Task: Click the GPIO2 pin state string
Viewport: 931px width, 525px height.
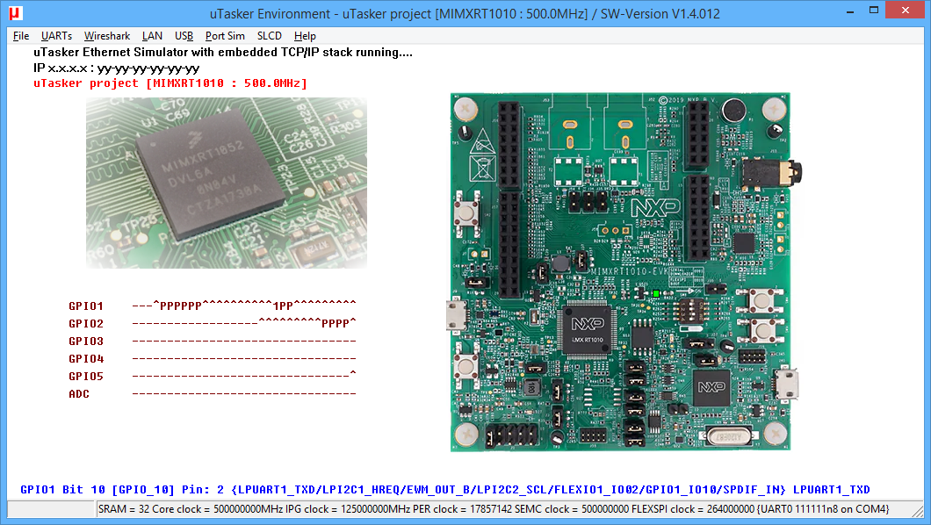Action: pos(244,323)
